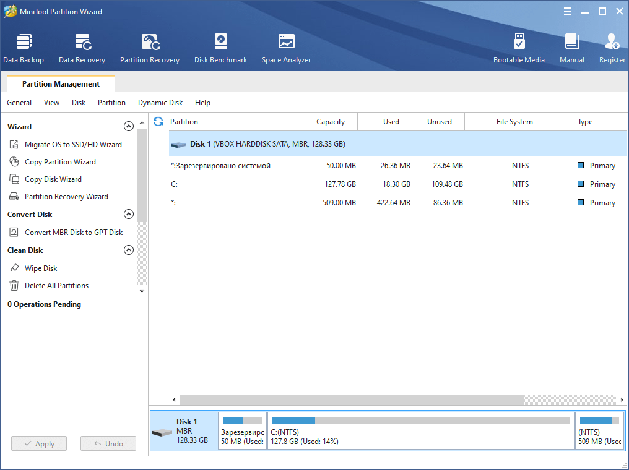This screenshot has height=470, width=629.
Task: Open the Data Backup tool
Action: click(24, 48)
